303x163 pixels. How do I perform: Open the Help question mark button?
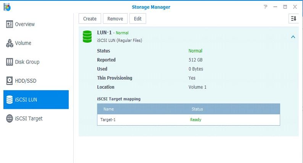[266, 7]
